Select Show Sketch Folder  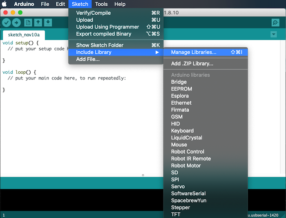coord(116,45)
